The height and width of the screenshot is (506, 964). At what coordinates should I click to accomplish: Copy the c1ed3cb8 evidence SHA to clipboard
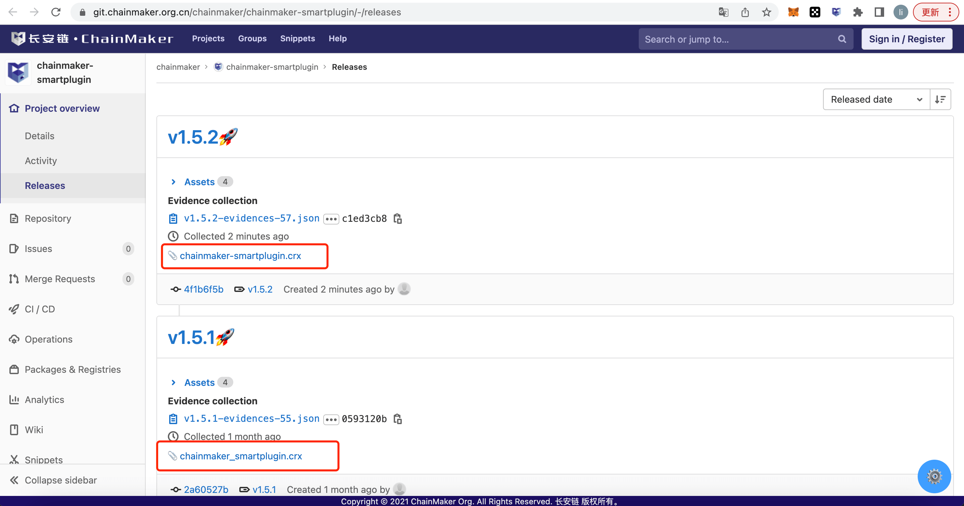coord(397,218)
